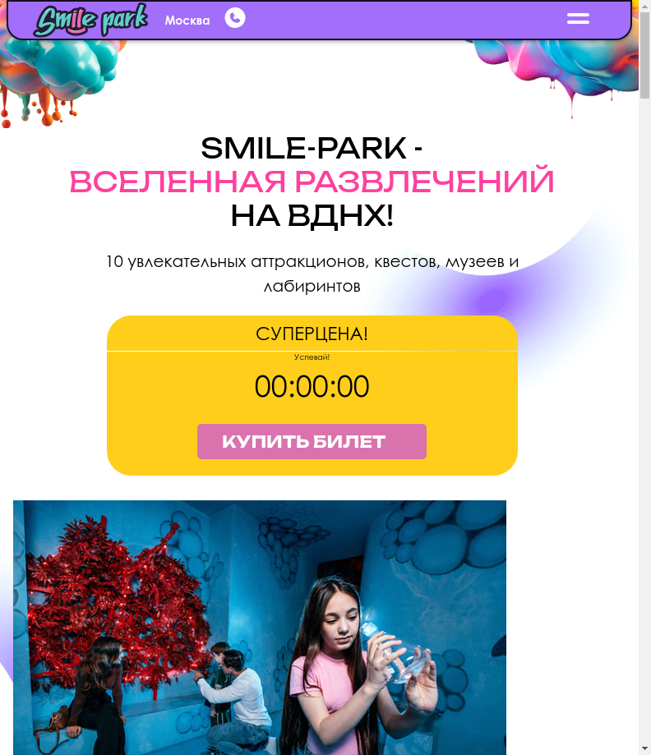
Task: Click the 00:00:00 countdown timer
Action: click(312, 386)
